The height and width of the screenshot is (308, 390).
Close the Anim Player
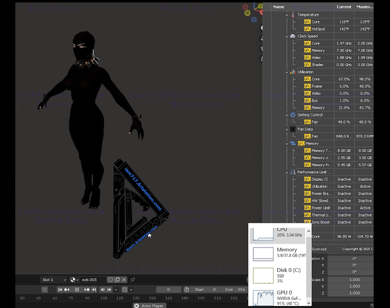[x=137, y=306]
